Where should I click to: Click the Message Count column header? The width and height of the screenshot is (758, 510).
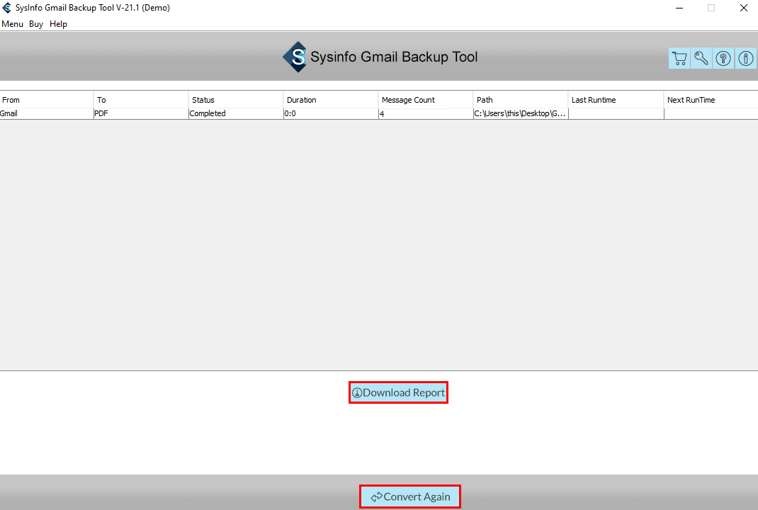click(424, 99)
